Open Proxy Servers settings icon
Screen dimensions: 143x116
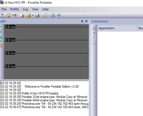2,16
